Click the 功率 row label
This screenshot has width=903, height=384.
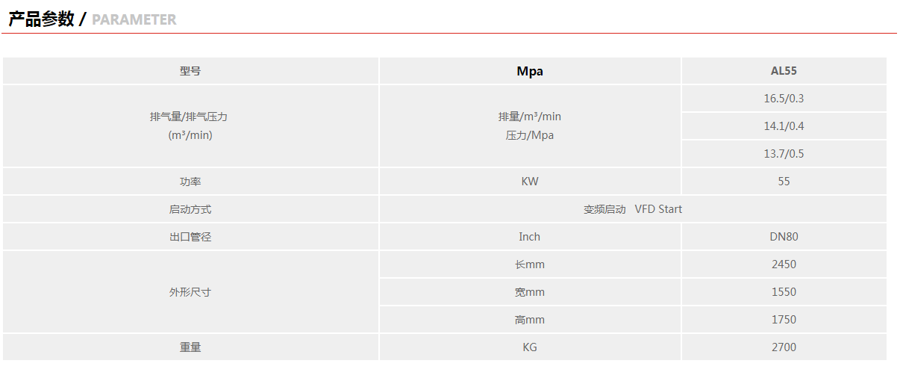tap(190, 182)
